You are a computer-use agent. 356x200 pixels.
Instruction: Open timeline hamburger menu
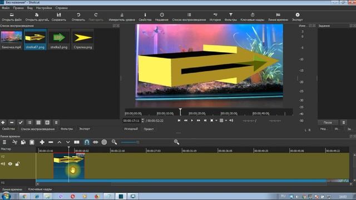click(4, 142)
